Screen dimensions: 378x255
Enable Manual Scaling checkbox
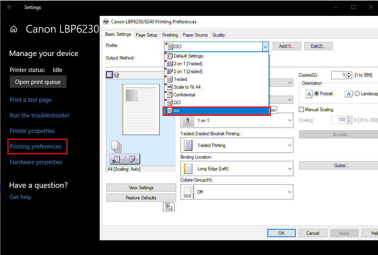coord(301,109)
